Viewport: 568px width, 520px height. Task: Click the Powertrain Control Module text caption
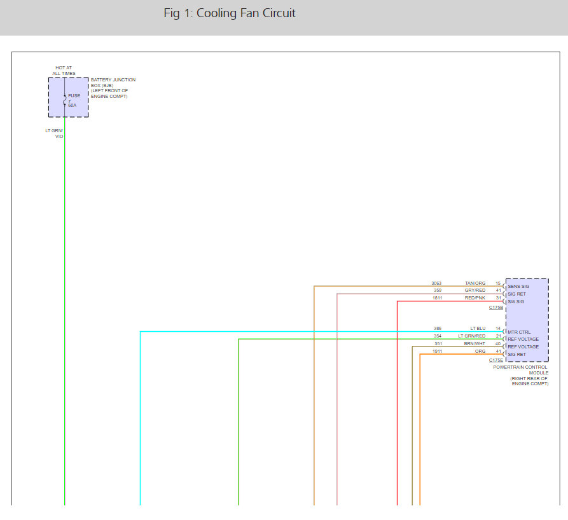click(x=520, y=375)
